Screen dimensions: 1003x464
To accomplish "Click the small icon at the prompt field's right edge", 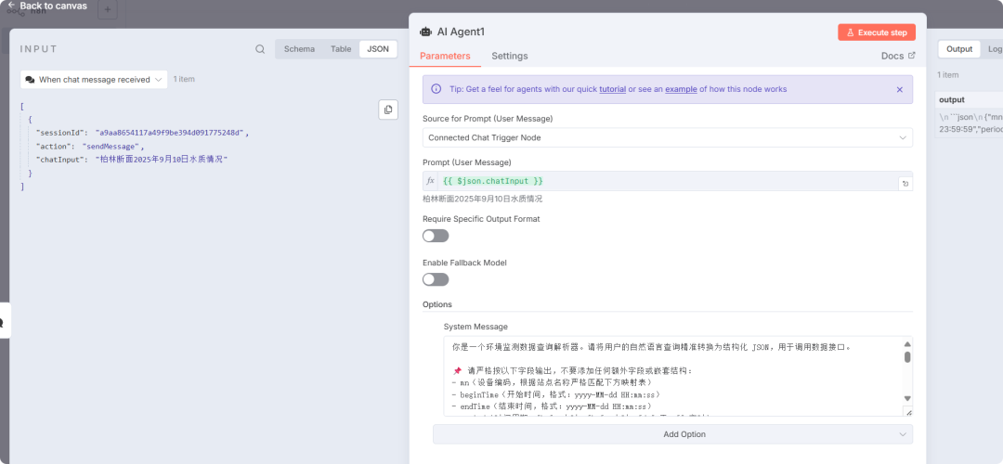I will point(905,184).
